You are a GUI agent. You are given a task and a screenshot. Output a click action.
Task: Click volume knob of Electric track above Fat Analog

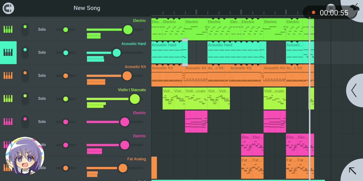[x=124, y=145]
